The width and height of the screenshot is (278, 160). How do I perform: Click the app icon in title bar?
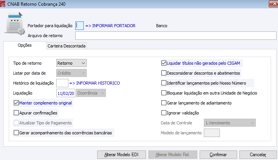click(3, 3)
